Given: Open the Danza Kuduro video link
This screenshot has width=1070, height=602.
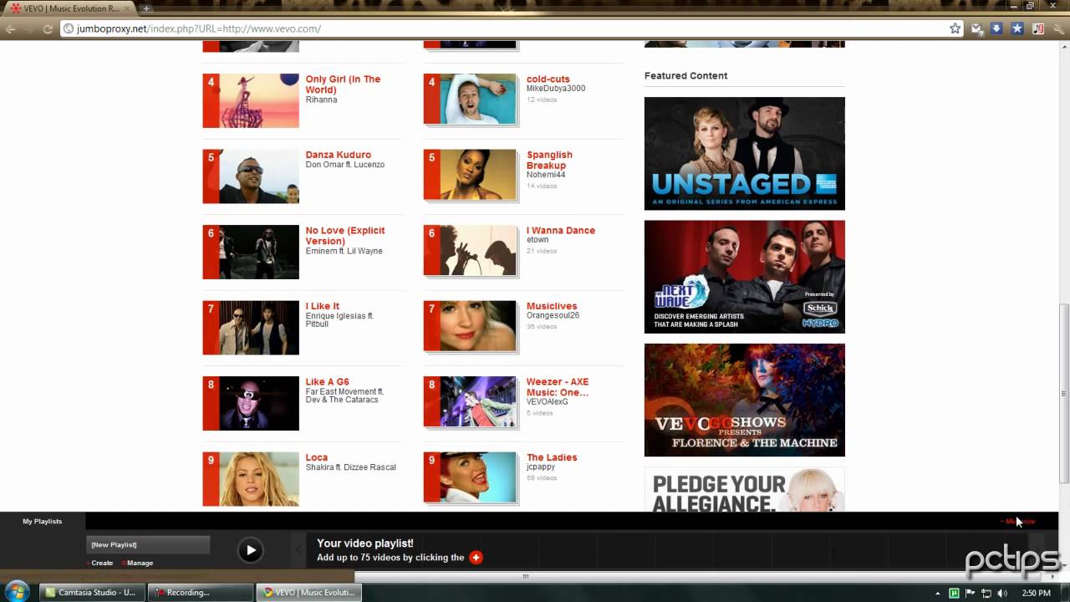Looking at the screenshot, I should tap(339, 155).
